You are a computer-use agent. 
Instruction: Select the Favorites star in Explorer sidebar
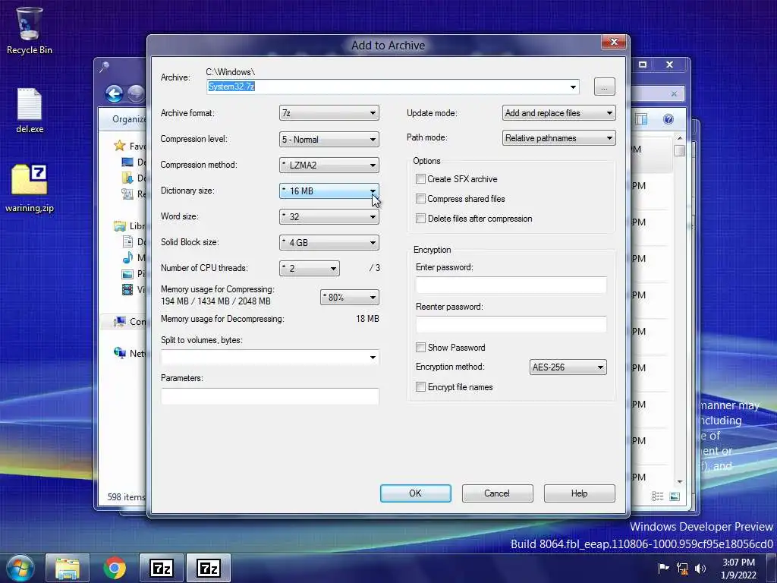119,145
